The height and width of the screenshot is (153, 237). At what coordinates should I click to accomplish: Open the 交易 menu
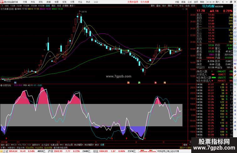(72, 2)
